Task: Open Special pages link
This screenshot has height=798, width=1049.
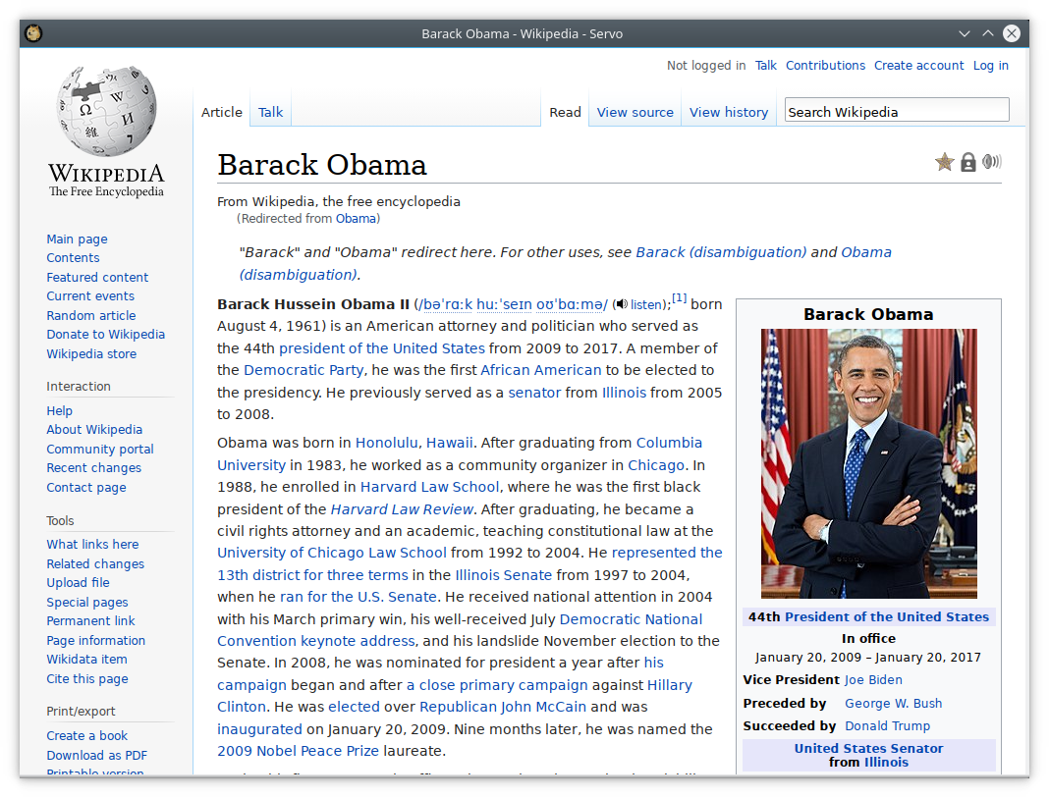Action: 87,602
